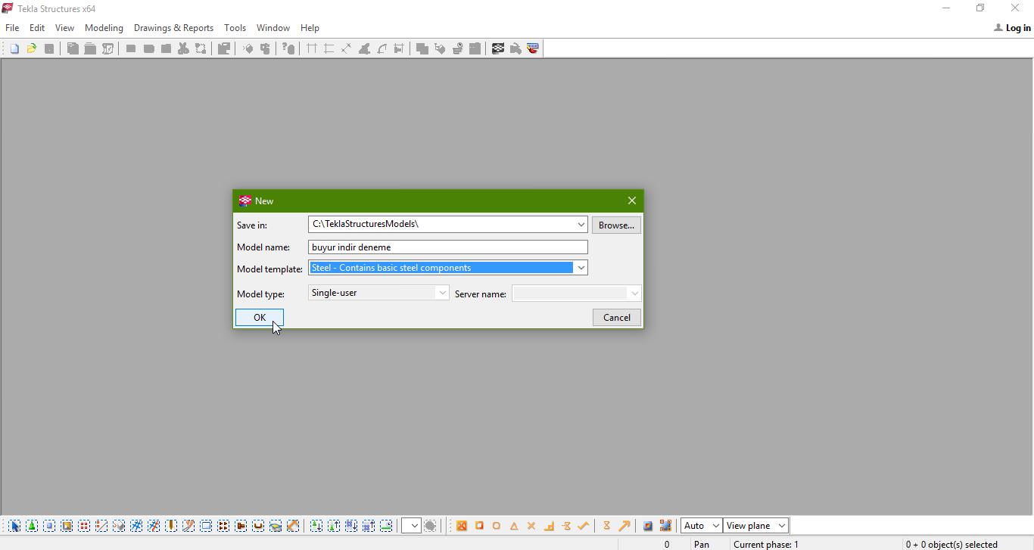This screenshot has width=1034, height=550.
Task: Toggle Snap to intersection X icon
Action: click(x=531, y=526)
